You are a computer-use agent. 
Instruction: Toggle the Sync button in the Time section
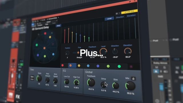click(32, 77)
